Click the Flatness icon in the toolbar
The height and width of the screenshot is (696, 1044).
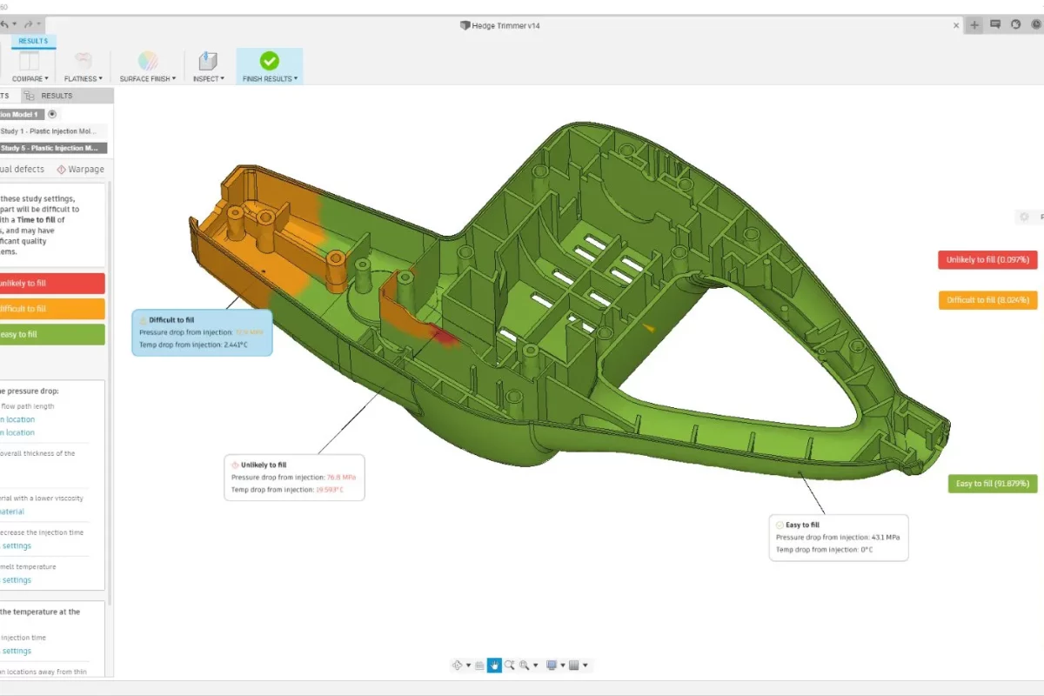tap(84, 61)
